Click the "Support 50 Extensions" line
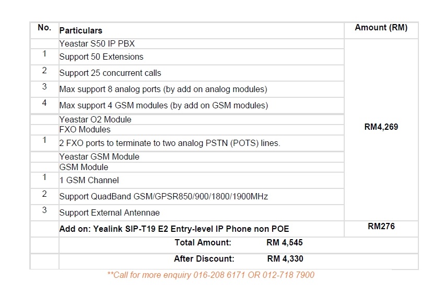Viewport: 444px width, 292px height. (101, 57)
